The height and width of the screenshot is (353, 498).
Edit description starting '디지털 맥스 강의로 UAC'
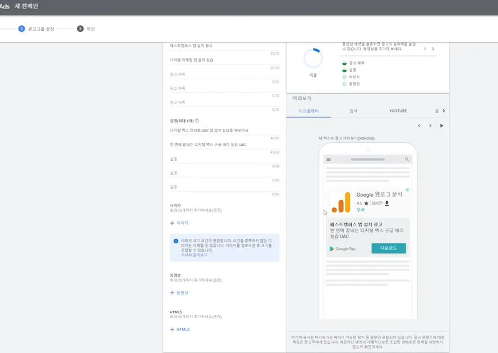coord(224,130)
